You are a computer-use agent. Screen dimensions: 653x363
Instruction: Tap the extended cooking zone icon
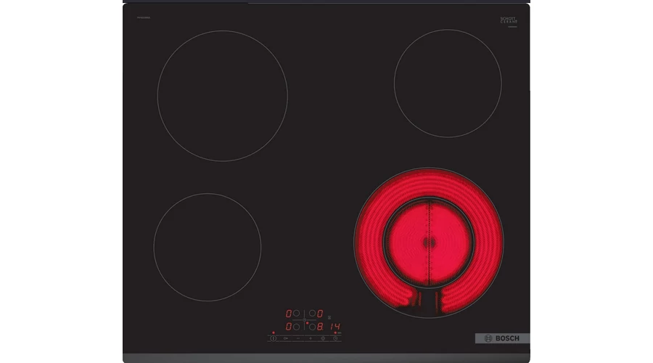323,338
